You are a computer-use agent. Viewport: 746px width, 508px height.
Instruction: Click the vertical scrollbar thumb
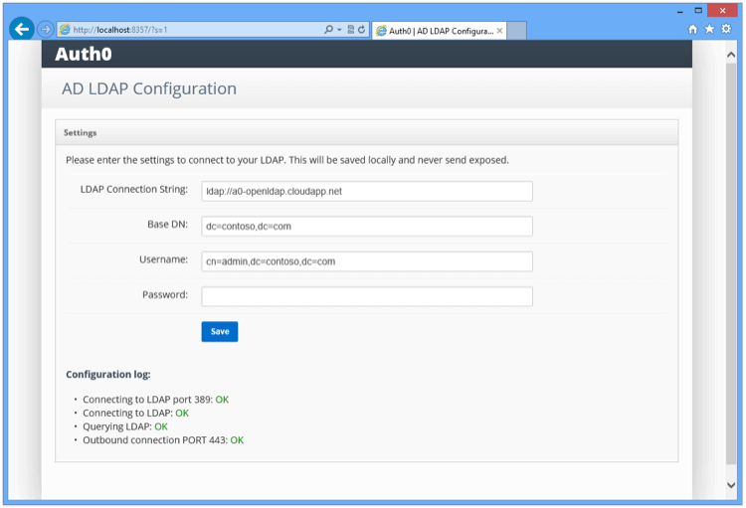731,264
